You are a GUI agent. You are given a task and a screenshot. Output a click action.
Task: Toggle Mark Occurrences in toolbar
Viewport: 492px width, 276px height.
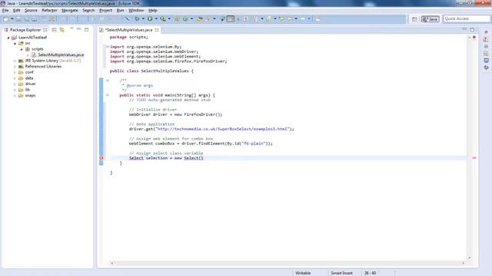(231, 18)
